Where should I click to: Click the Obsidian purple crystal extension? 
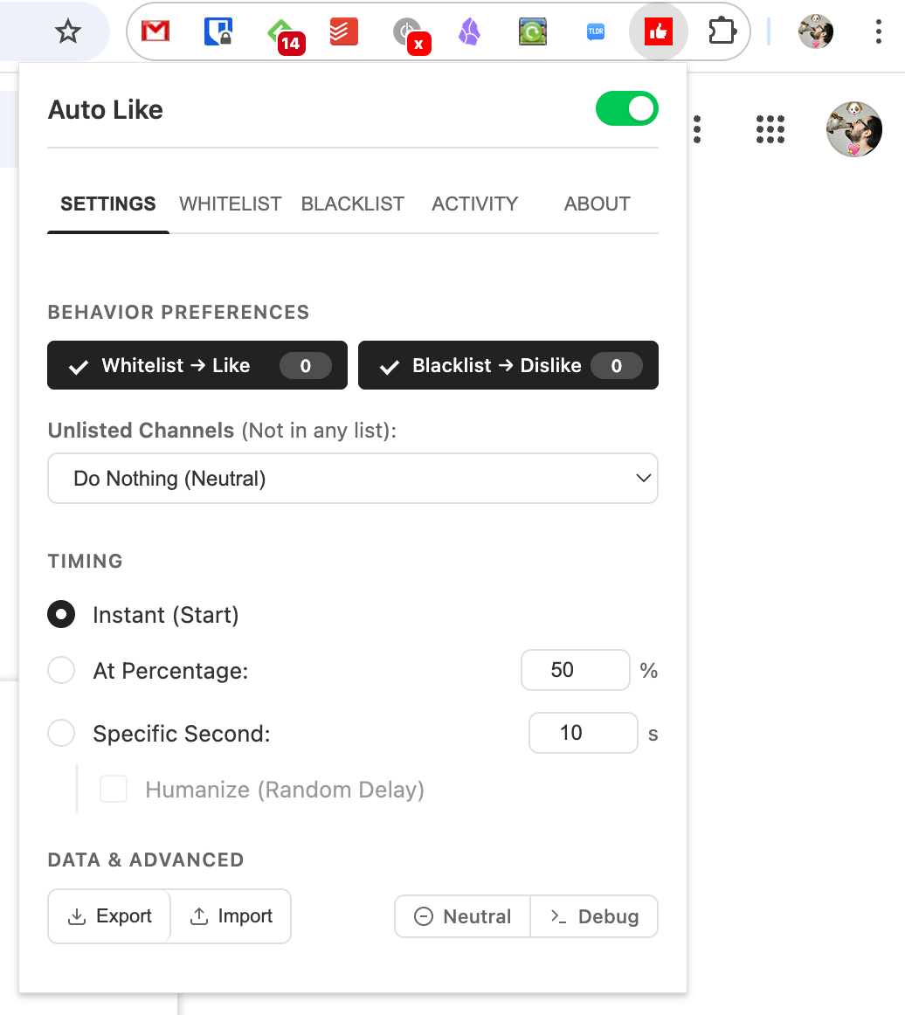click(469, 31)
